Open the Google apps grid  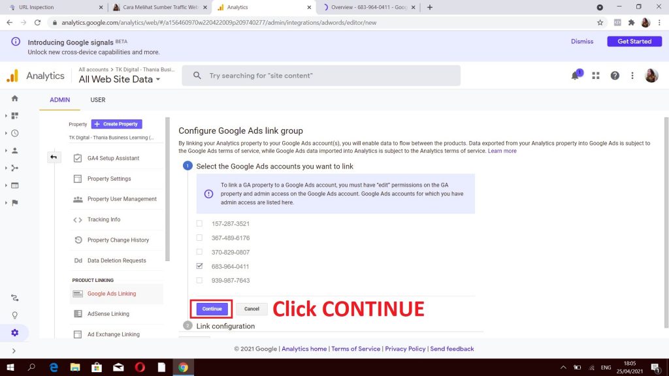(596, 76)
